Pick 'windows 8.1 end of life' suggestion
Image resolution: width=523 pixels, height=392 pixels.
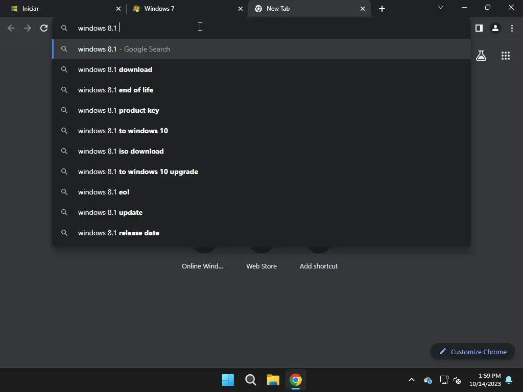pos(262,90)
